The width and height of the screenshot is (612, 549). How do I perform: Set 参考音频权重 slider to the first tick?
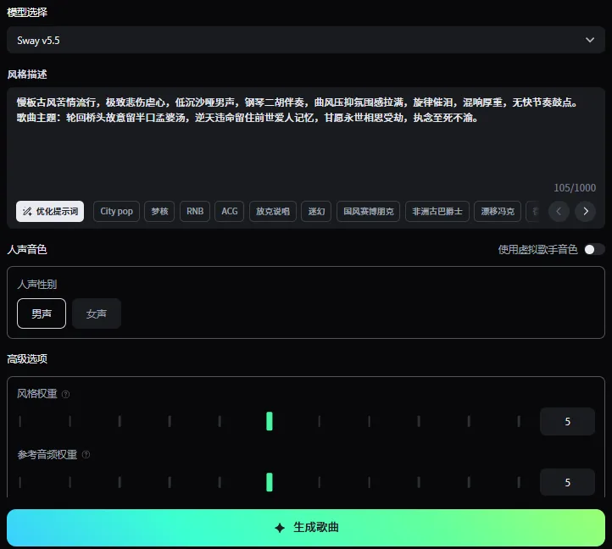click(19, 482)
